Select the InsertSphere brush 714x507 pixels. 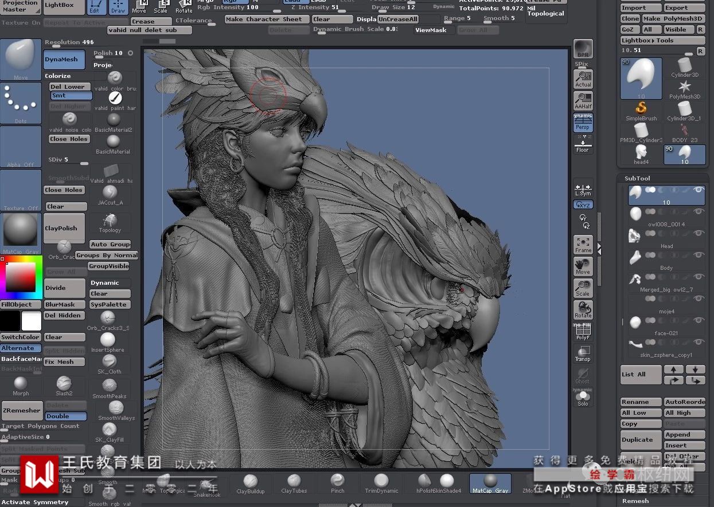[107, 343]
